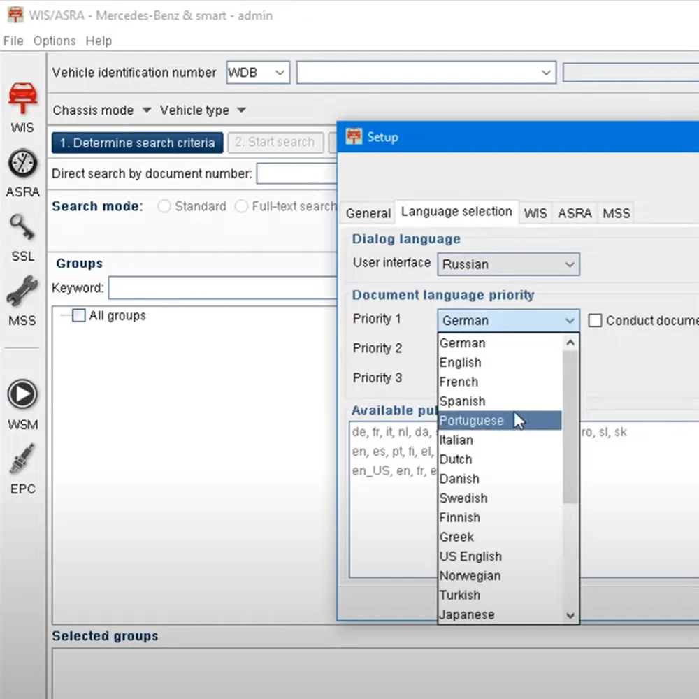Expand the Vehicle type dropdown arrow
Viewport: 699px width, 699px height.
242,110
